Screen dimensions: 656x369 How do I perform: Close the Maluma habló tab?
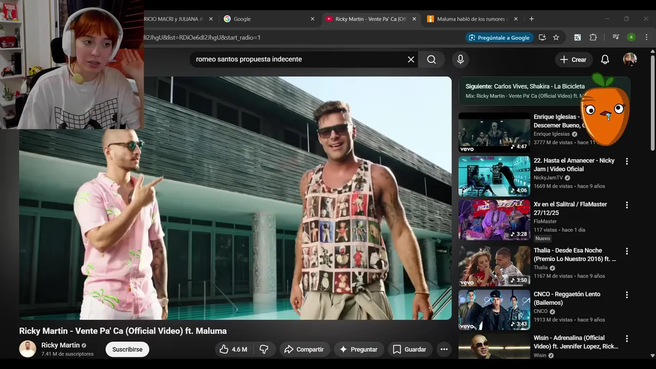[x=516, y=19]
